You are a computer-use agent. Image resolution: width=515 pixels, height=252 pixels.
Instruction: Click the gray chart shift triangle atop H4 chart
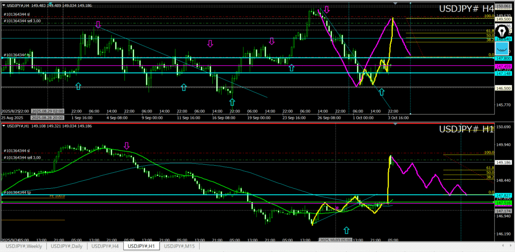pyautogui.click(x=395, y=4)
